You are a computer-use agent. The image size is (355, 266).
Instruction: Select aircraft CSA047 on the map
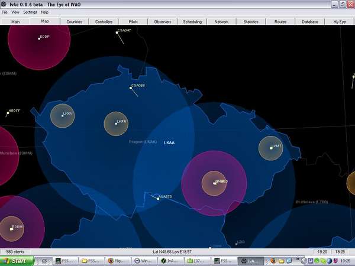click(x=117, y=33)
